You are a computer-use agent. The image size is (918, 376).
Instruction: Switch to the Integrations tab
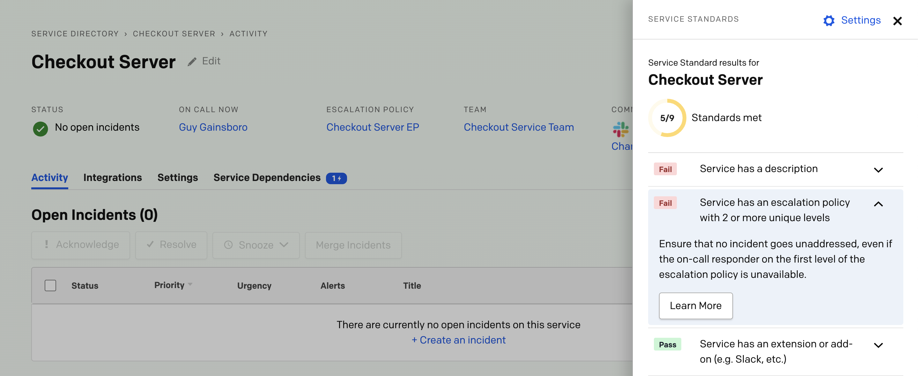pyautogui.click(x=112, y=177)
